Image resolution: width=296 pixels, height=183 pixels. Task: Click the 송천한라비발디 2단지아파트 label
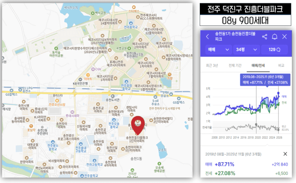coord(163,120)
